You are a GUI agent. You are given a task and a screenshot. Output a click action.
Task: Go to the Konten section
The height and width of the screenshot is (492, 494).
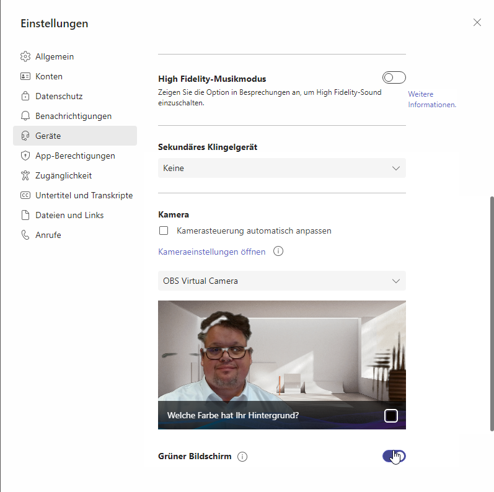(75, 76)
